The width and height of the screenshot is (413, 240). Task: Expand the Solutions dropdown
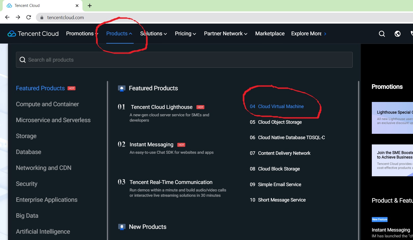click(x=153, y=34)
